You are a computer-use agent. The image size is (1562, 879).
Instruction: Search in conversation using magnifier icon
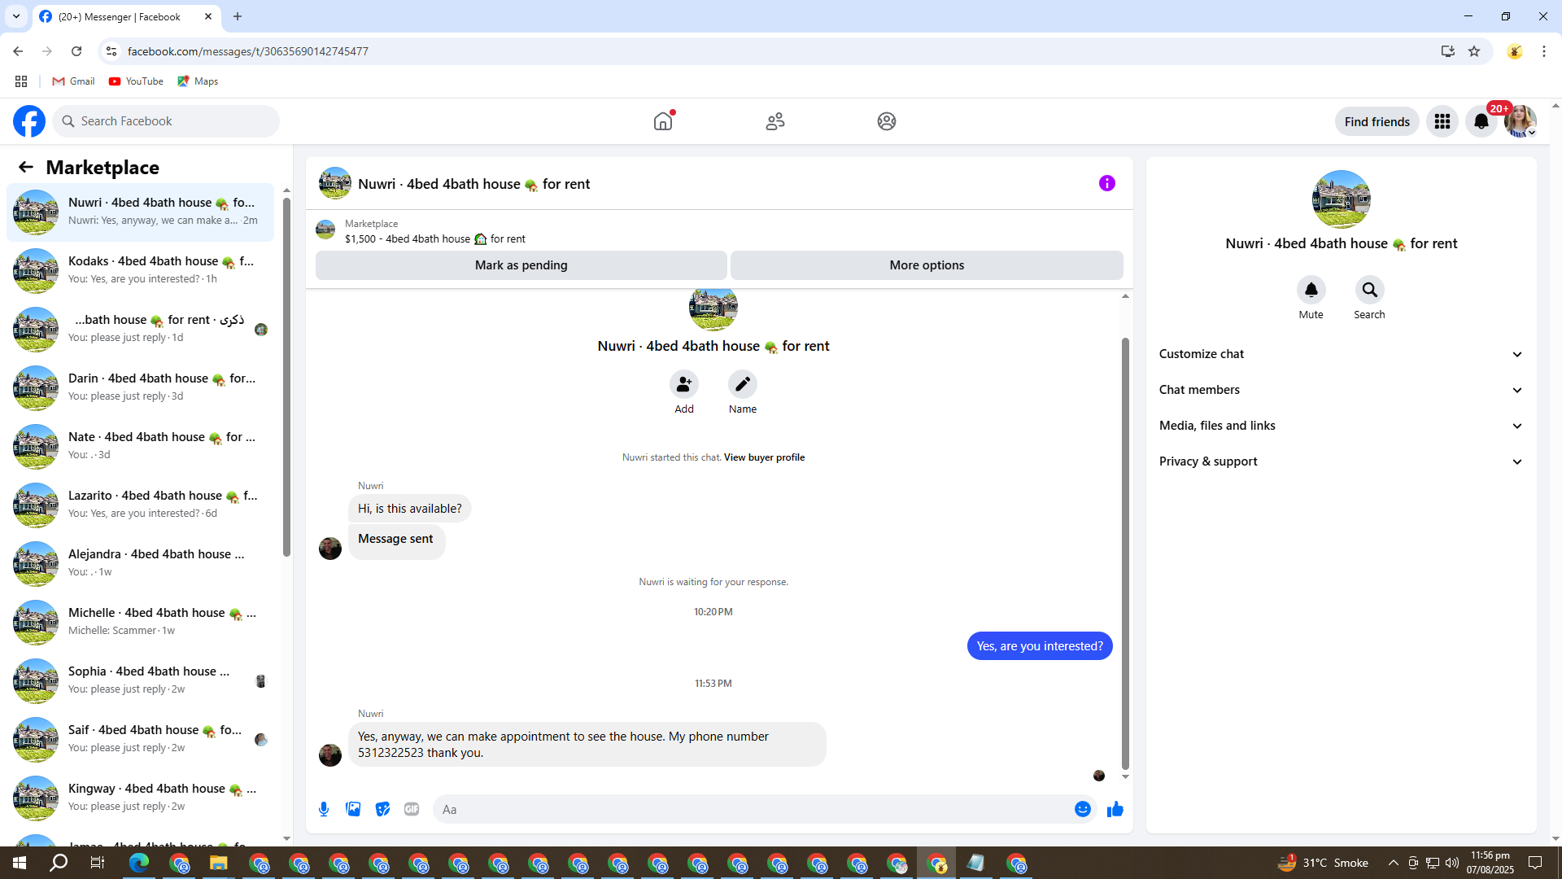tap(1369, 290)
